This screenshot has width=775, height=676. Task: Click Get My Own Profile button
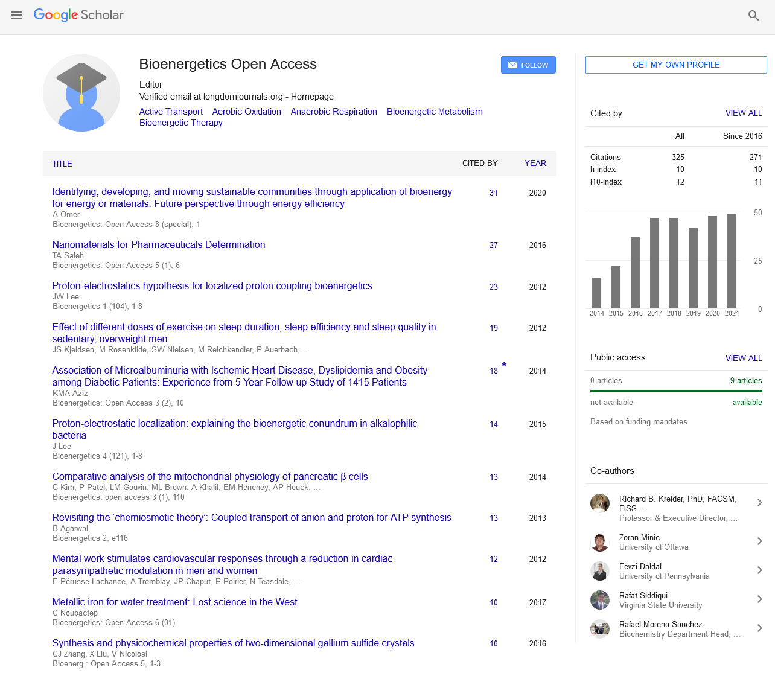click(676, 65)
